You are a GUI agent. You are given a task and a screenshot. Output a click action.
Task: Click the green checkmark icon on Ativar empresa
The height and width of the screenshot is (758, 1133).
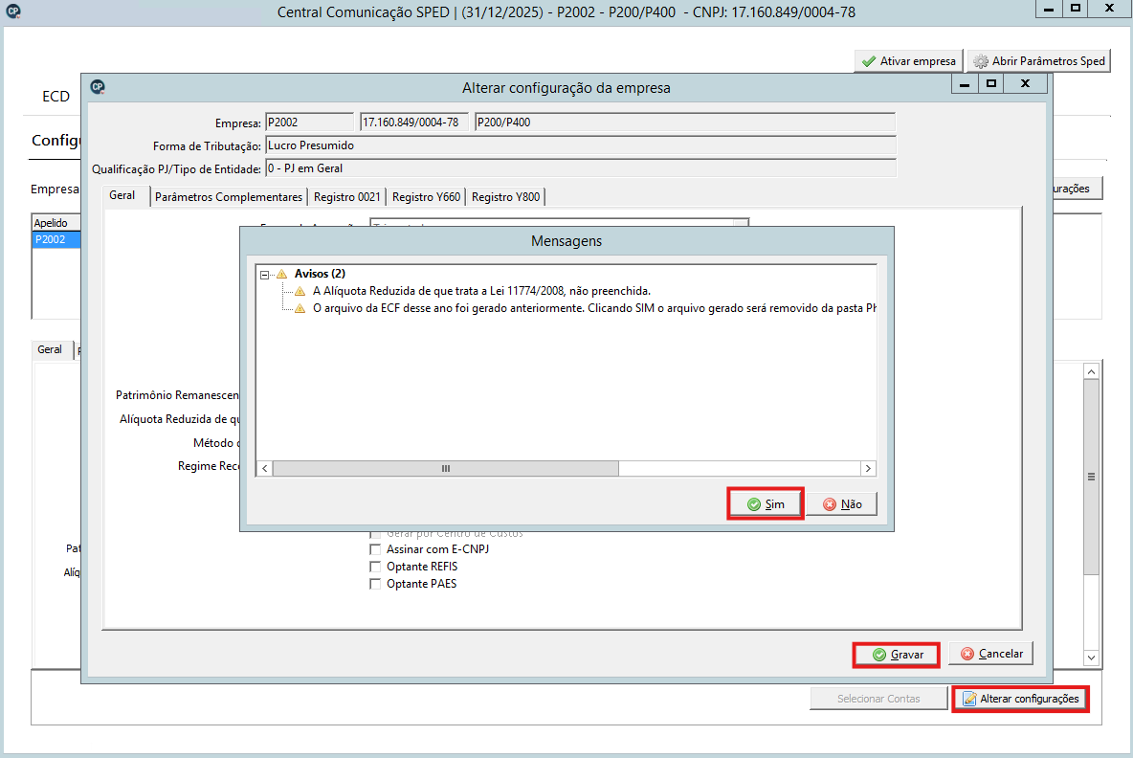[x=869, y=61]
